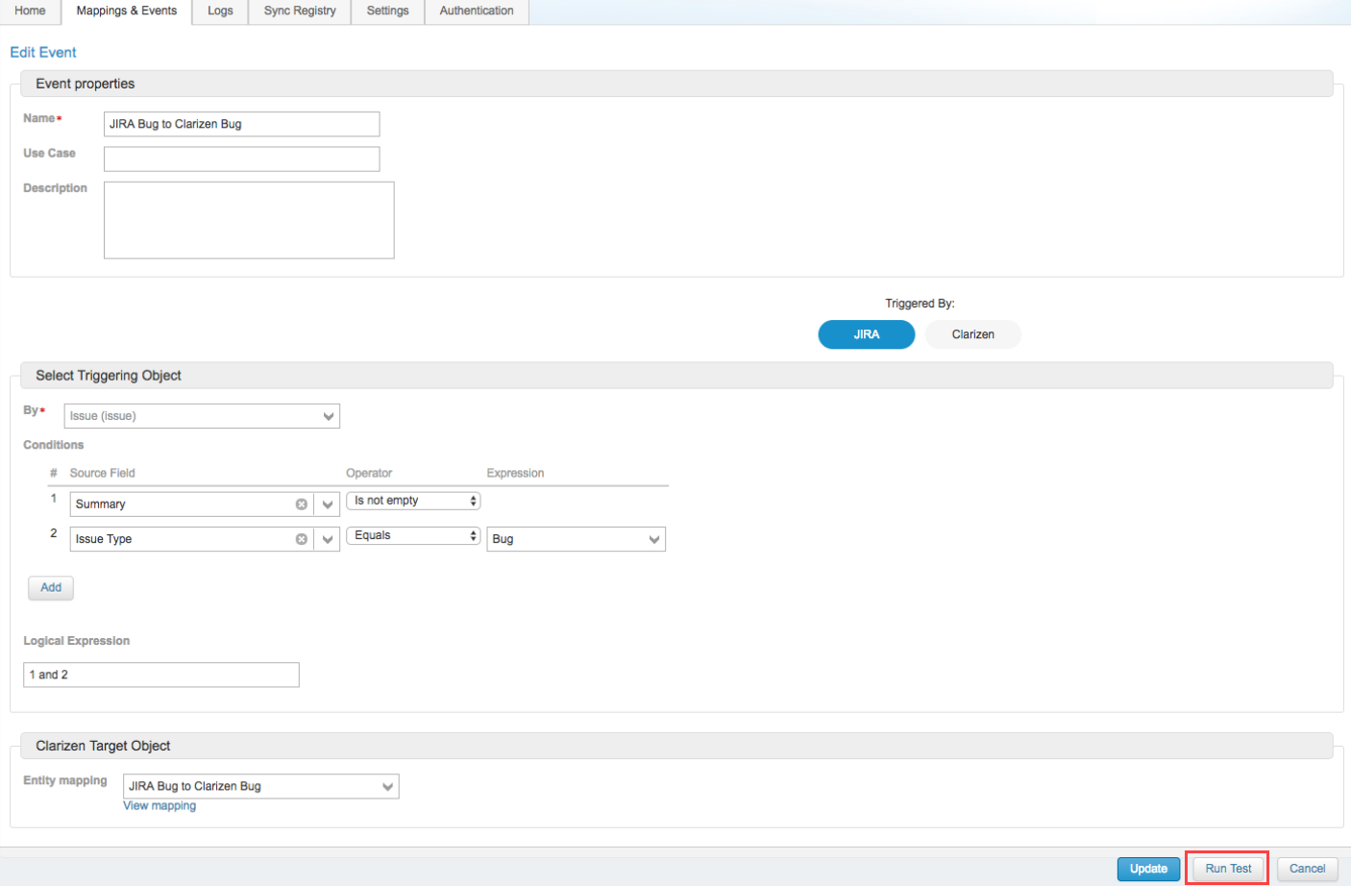Screen dimensions: 1351x886
Task: Open the Authentication tab
Action: coord(477,12)
